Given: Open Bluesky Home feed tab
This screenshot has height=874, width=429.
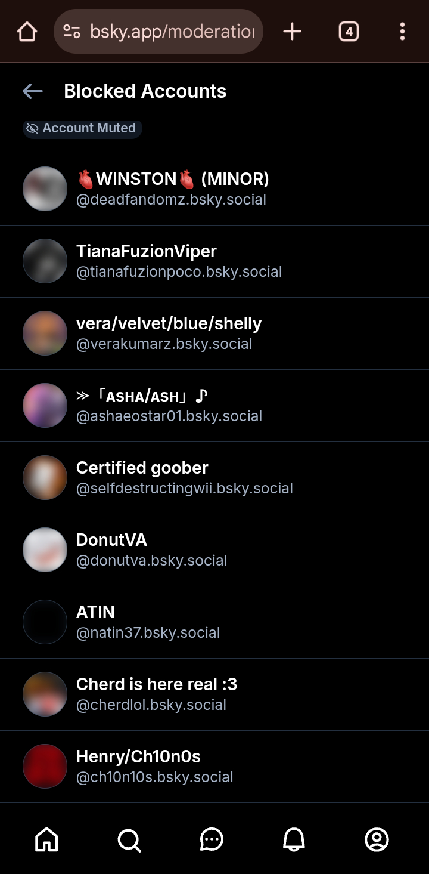Looking at the screenshot, I should [x=47, y=839].
